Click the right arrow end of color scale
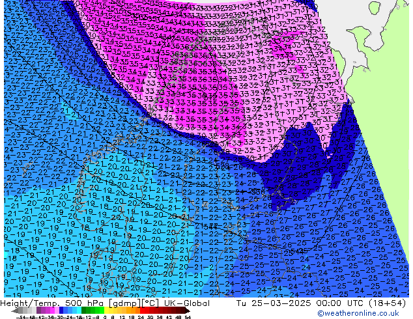The height and width of the screenshot is (319, 413). pos(188,311)
